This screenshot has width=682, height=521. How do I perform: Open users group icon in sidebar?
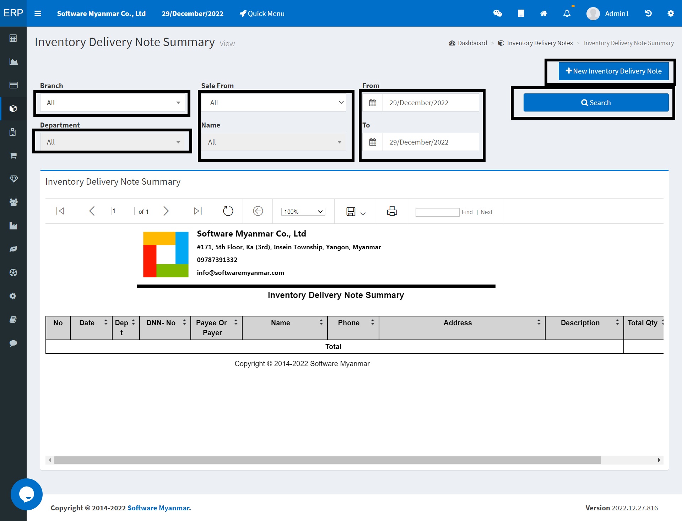click(x=13, y=202)
